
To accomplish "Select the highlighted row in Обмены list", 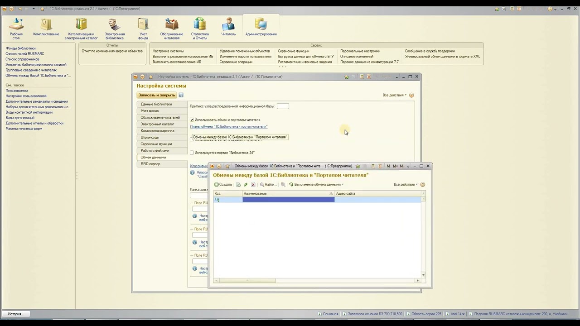I will pos(318,200).
